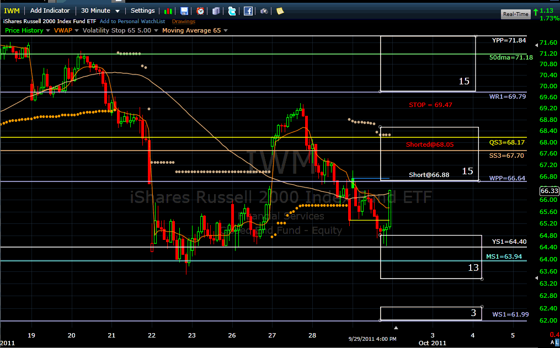Expand the VWAP indicator dropdown arrow
Screen dimensions: 560x348
(x=76, y=31)
